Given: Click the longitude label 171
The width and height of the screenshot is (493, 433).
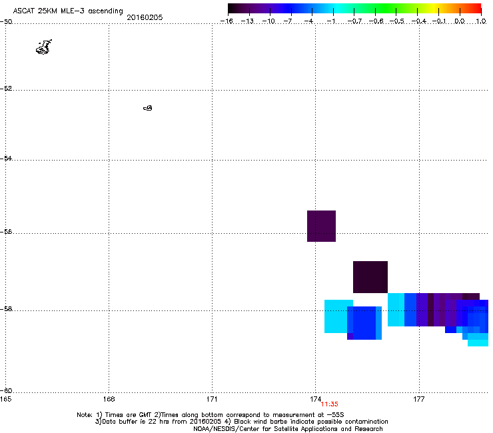Looking at the screenshot, I should point(212,399).
